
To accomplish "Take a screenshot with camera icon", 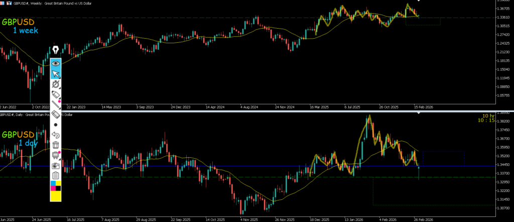I will 56,165.
